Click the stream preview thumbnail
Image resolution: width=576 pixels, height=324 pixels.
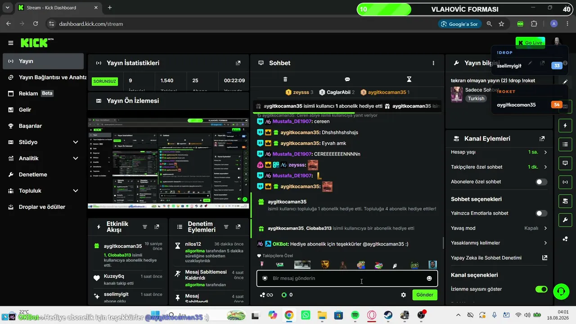pos(168,163)
